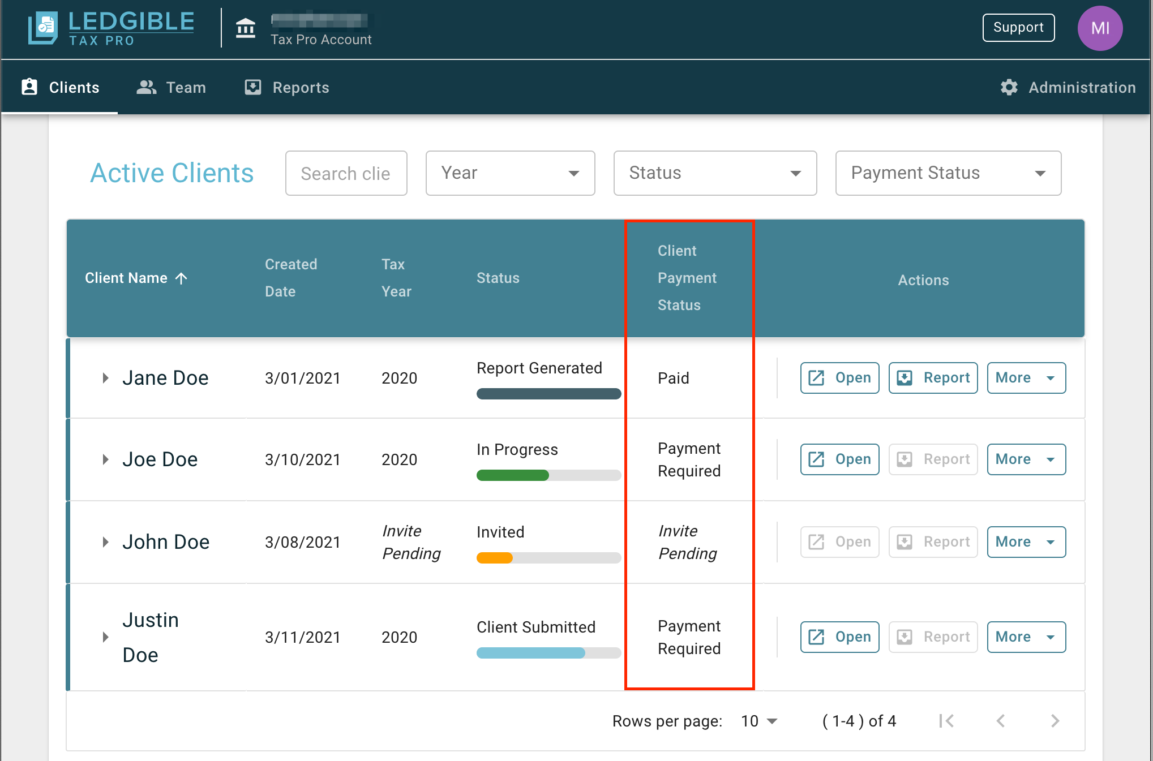Click the 3/10/2021 created date
This screenshot has height=761, width=1153.
[x=303, y=459]
